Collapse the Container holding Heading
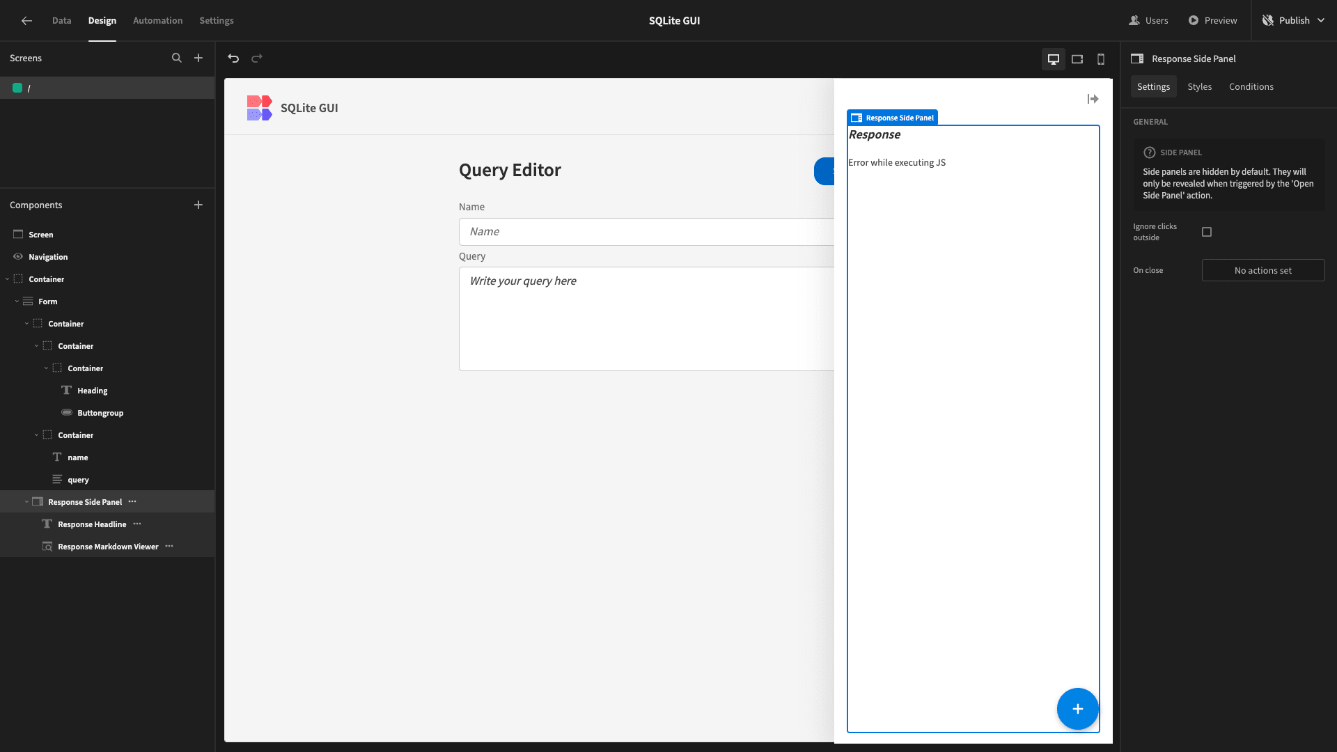The width and height of the screenshot is (1337, 752). tap(47, 368)
